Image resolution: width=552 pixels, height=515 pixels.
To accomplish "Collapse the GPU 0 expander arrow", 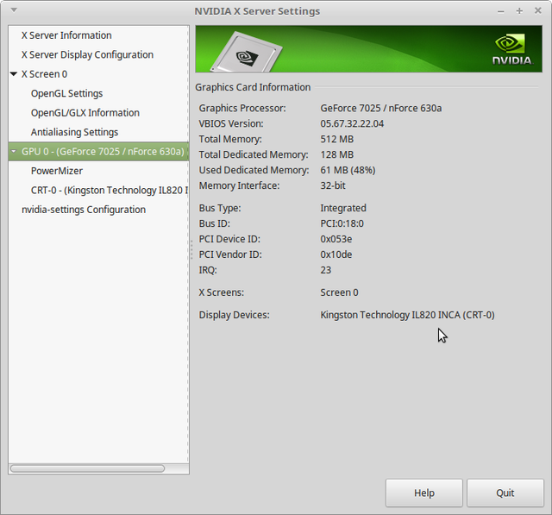I will (14, 151).
